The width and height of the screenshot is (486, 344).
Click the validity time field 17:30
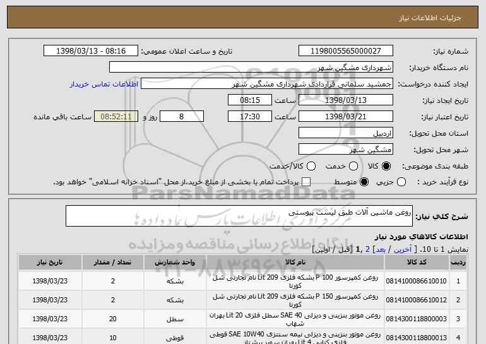[x=250, y=117]
